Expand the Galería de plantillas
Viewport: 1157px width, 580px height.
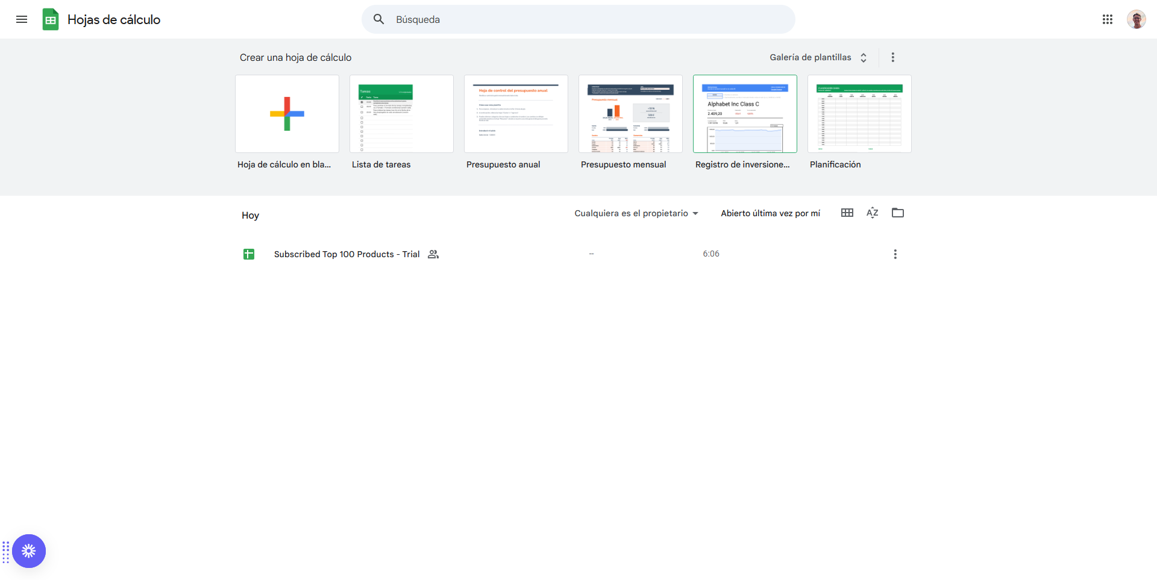pyautogui.click(x=818, y=57)
